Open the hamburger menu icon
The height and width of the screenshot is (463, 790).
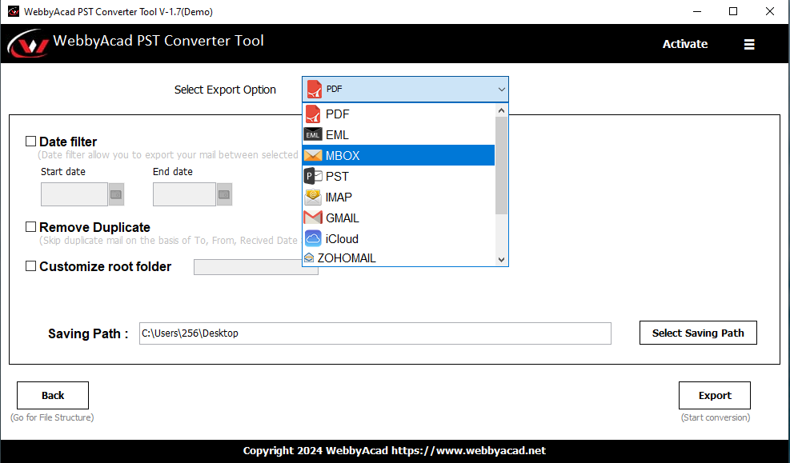point(749,44)
